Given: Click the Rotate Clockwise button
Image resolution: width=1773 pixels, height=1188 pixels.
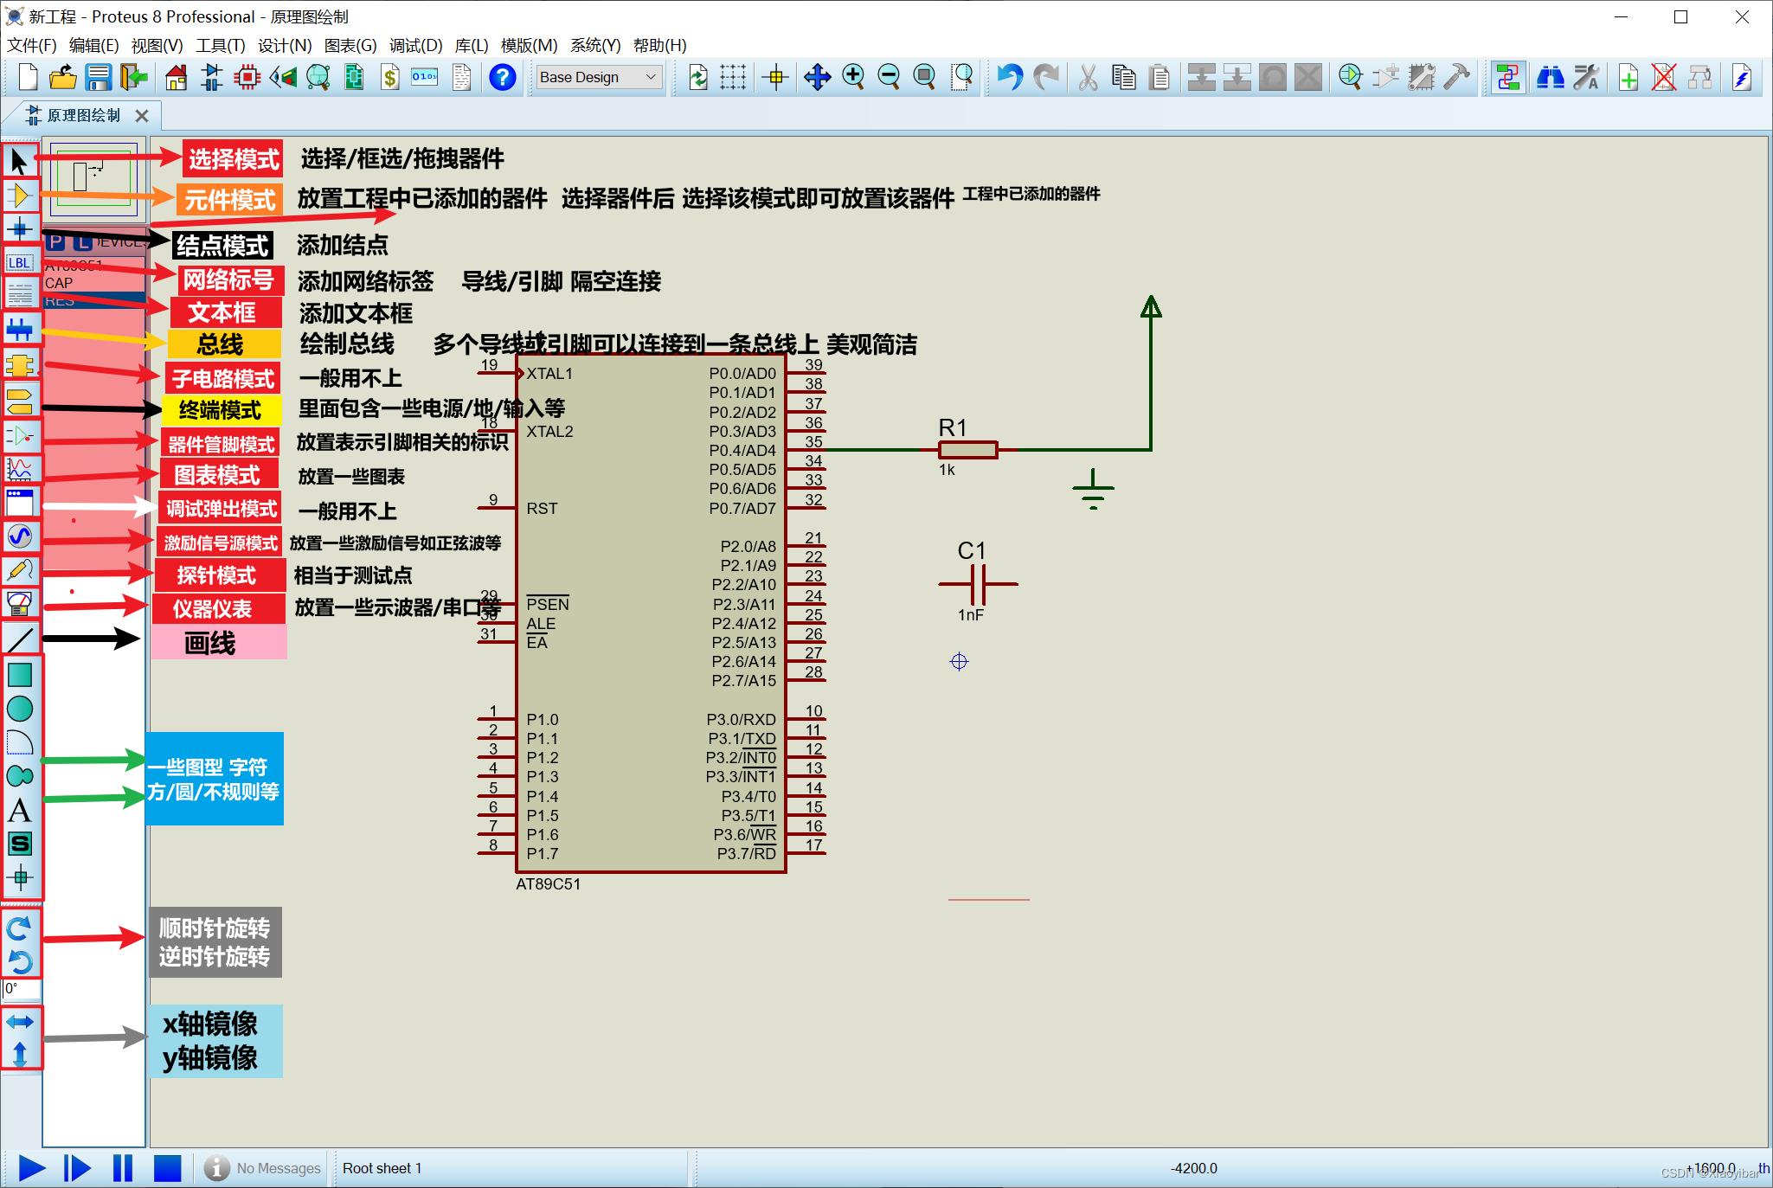Looking at the screenshot, I should click(19, 928).
